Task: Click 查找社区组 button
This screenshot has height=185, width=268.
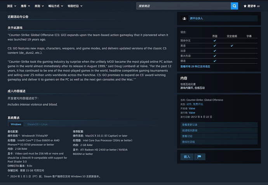Action: pos(219,142)
